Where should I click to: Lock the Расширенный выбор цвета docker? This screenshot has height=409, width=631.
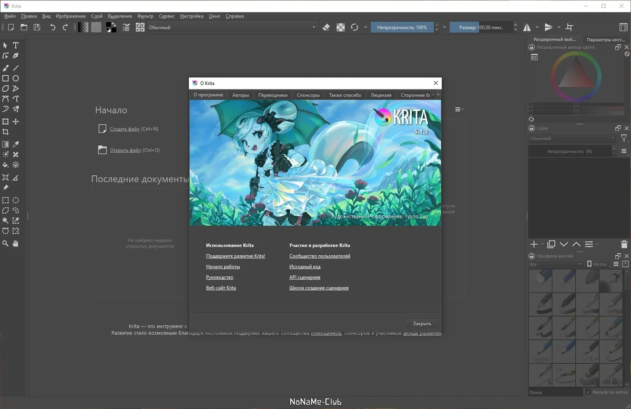point(532,47)
